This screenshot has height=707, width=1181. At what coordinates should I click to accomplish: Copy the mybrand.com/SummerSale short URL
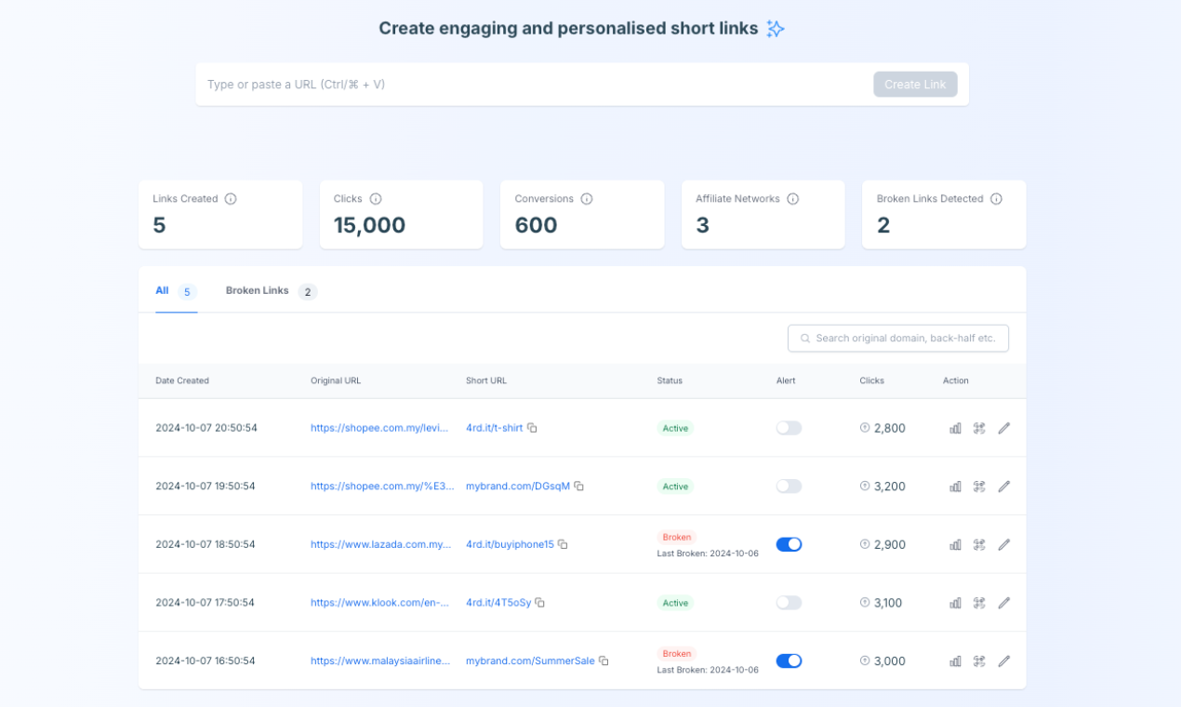click(x=604, y=660)
